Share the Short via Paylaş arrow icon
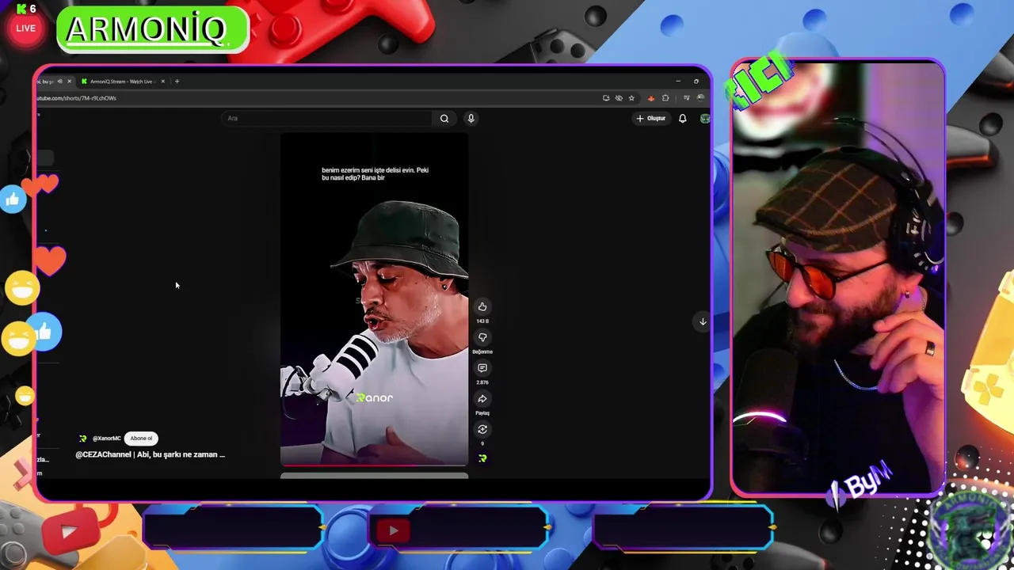The image size is (1014, 570). pyautogui.click(x=482, y=399)
